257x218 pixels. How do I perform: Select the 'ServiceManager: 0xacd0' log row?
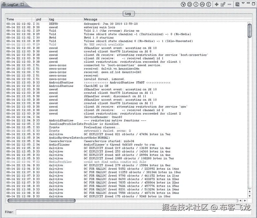pyautogui.click(x=126, y=117)
